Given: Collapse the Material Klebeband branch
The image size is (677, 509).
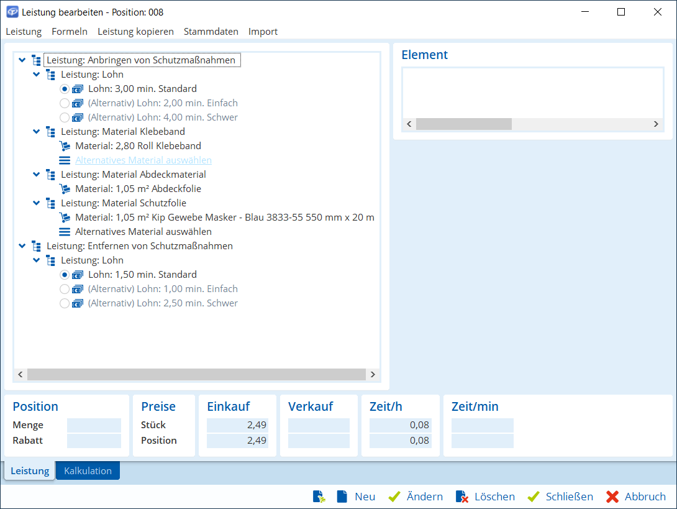Looking at the screenshot, I should tap(37, 132).
